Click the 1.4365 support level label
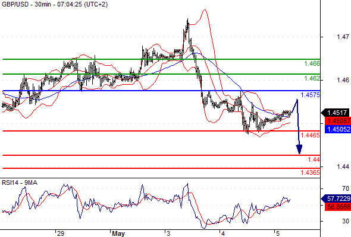 point(311,172)
